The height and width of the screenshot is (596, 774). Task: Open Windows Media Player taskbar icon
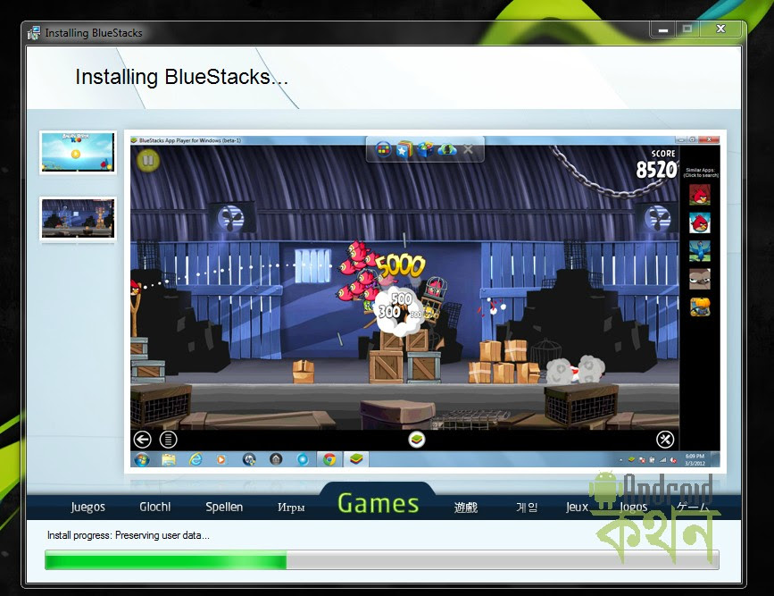pyautogui.click(x=221, y=459)
